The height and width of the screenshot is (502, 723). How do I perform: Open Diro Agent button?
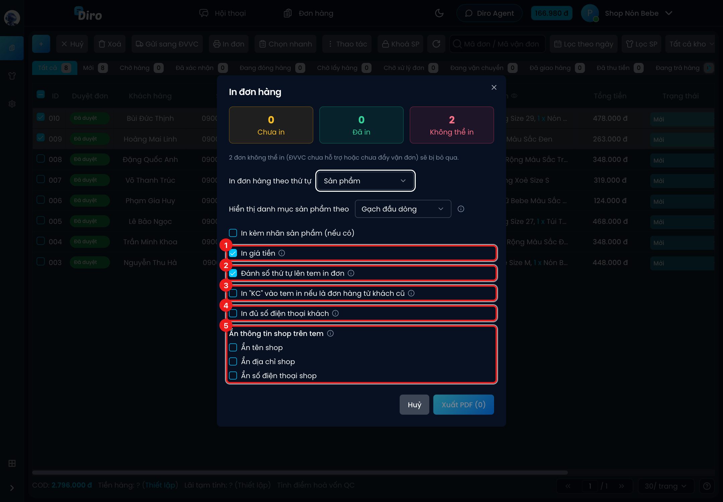(x=489, y=13)
